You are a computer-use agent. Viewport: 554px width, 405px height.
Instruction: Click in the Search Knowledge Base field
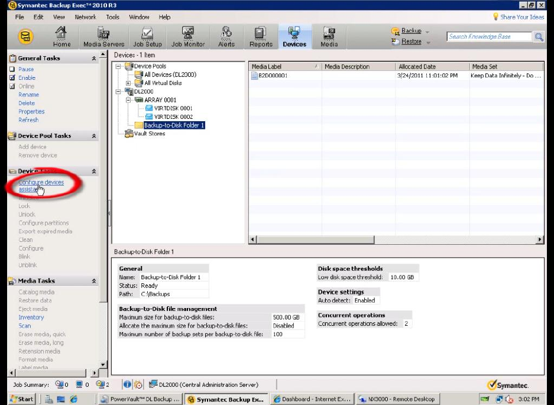tap(488, 37)
